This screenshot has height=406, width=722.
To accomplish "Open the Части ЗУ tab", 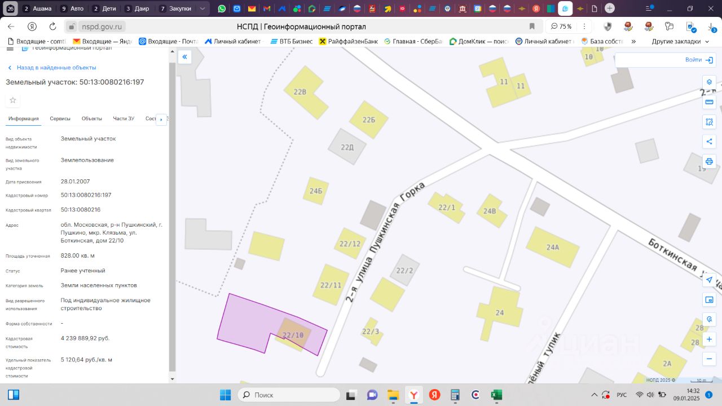I will click(x=124, y=118).
